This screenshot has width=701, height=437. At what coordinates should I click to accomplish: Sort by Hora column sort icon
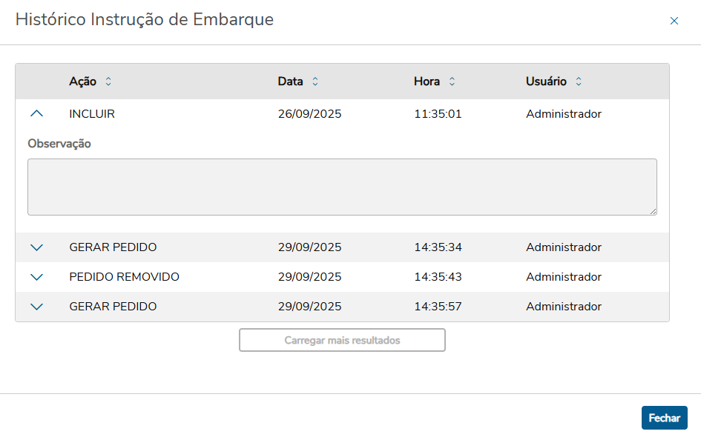(x=452, y=81)
